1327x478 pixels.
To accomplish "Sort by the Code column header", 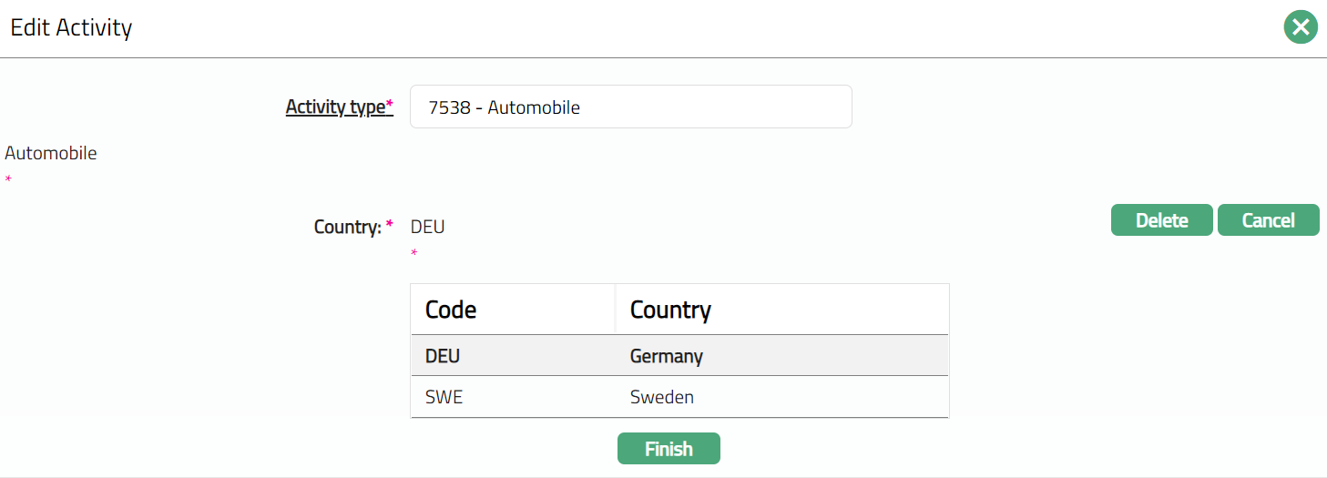I will (x=451, y=310).
